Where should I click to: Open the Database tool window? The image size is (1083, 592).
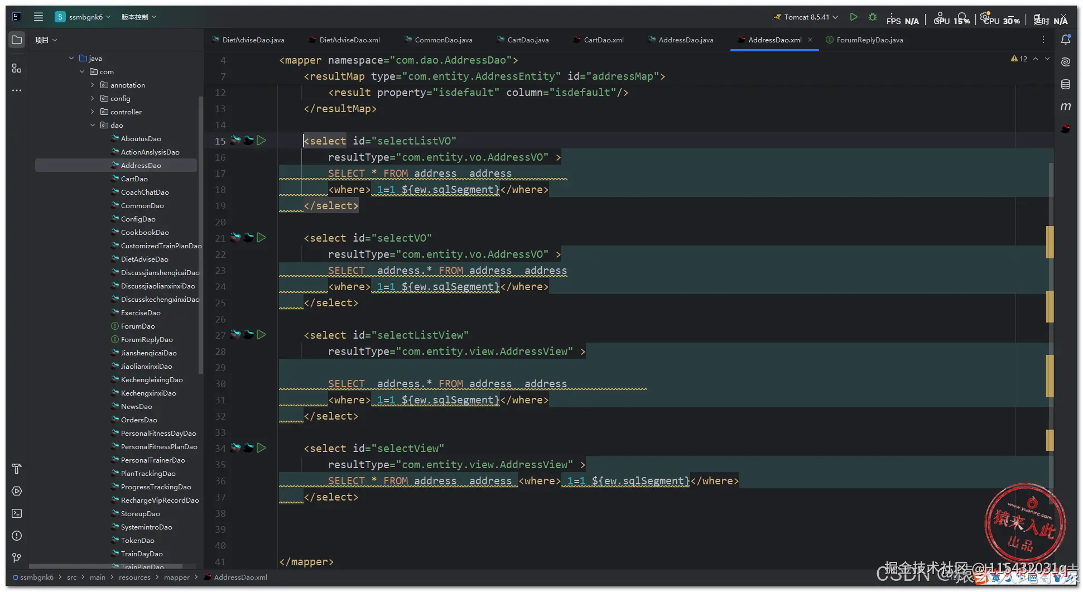click(1066, 84)
